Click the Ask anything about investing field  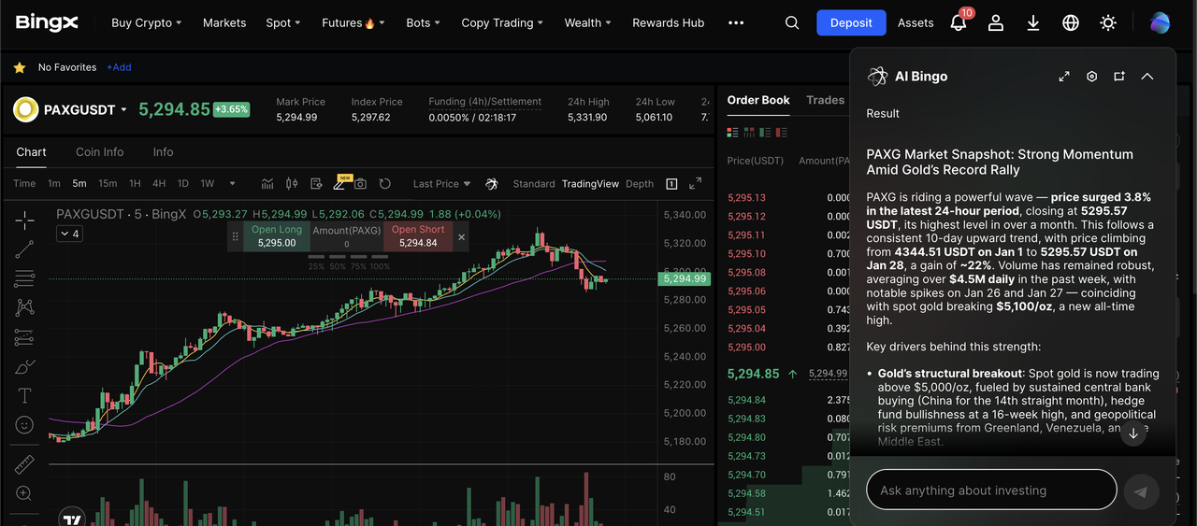(x=991, y=490)
